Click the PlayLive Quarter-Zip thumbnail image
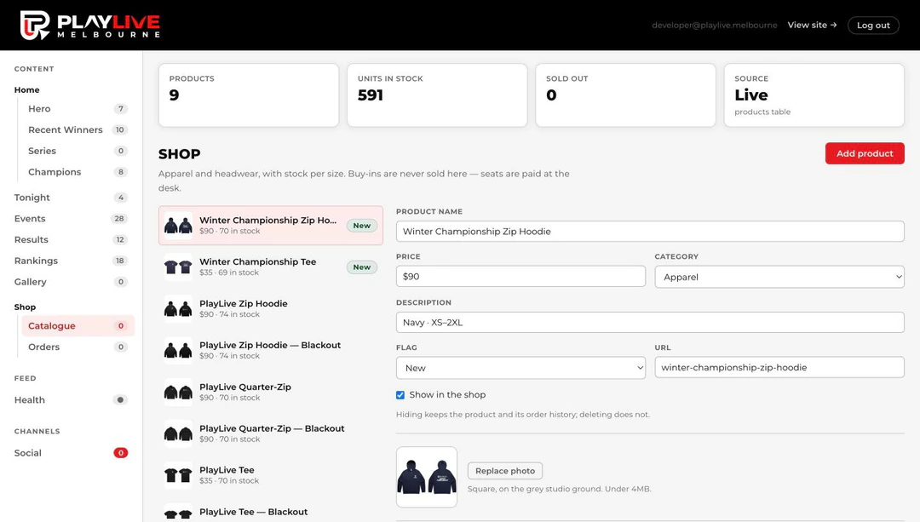The height and width of the screenshot is (522, 920). coord(178,392)
